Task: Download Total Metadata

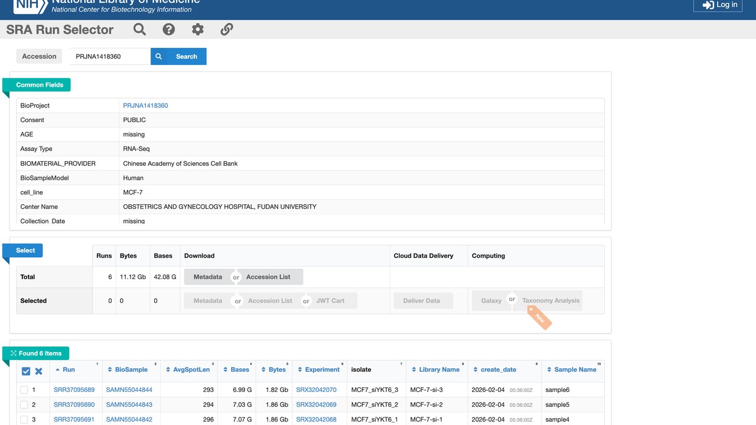Action: point(208,277)
